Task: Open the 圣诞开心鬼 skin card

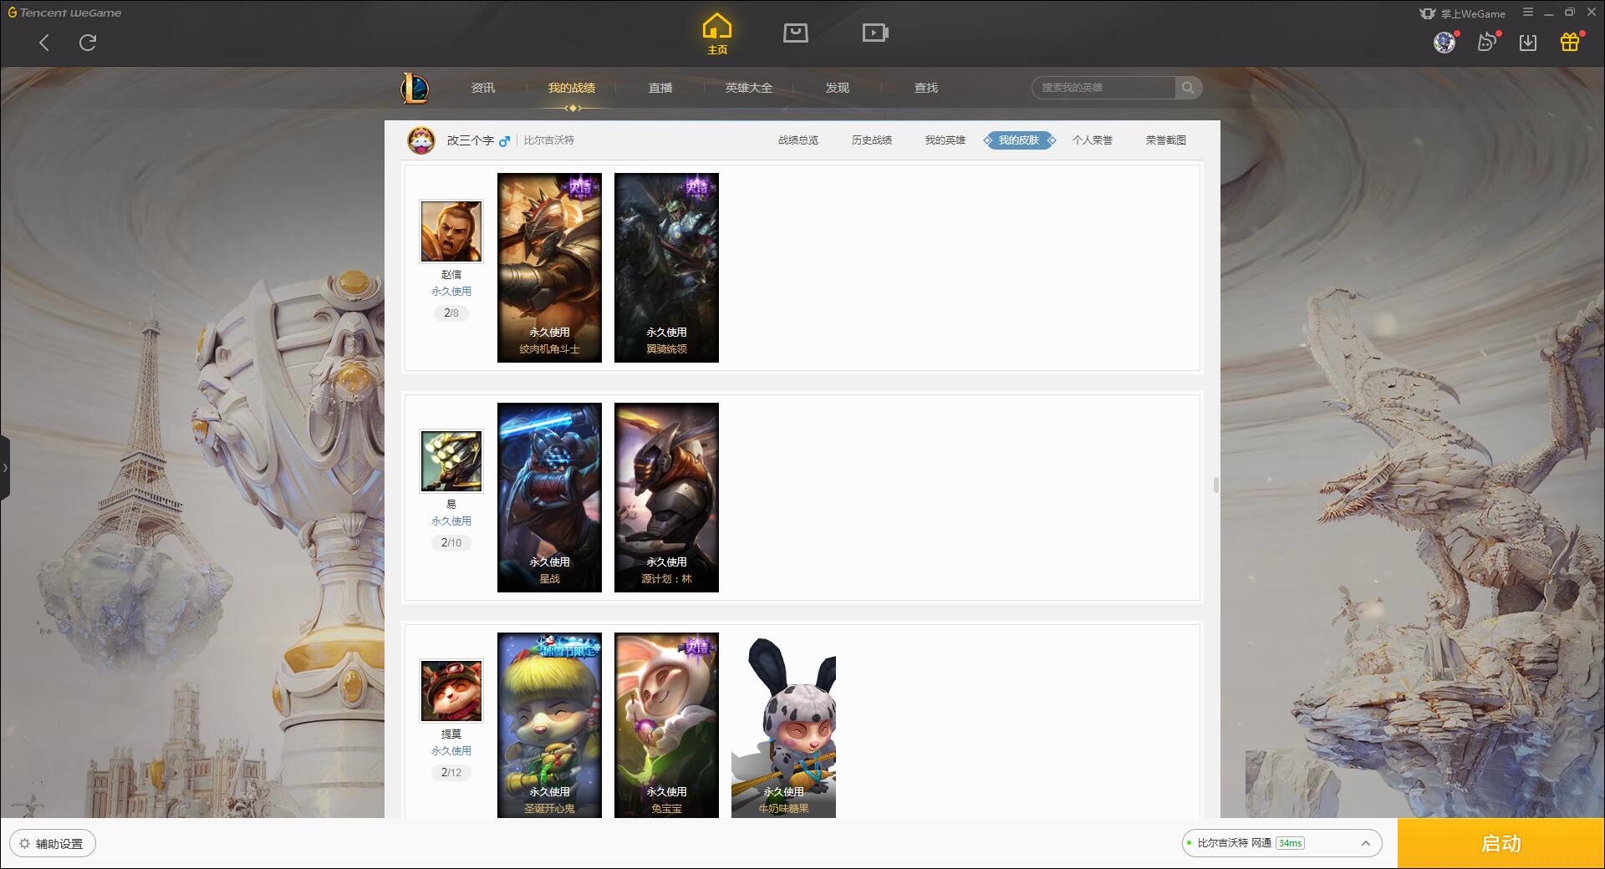Action: (549, 725)
